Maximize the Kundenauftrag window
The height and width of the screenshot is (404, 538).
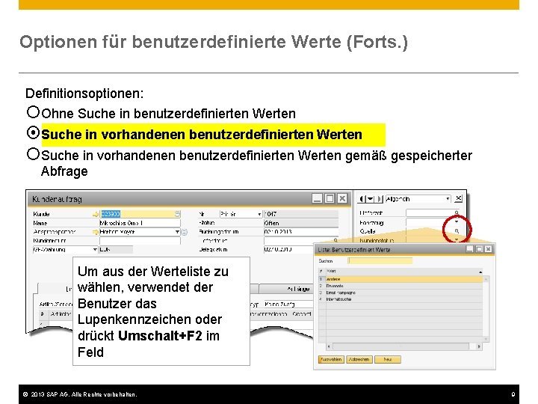pyautogui.click(x=330, y=198)
